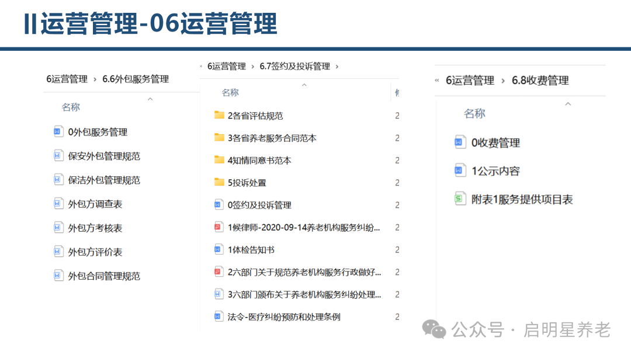This screenshot has width=631, height=355.
Task: Click the Word icon of 0外包服务管理
Action: coord(58,131)
